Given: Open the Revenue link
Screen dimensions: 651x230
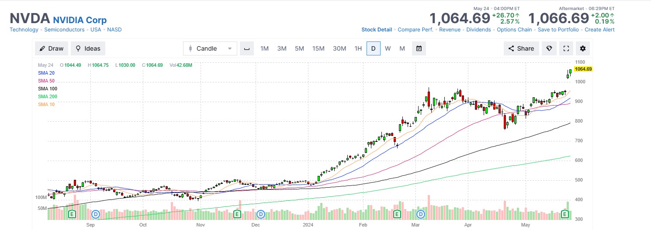Looking at the screenshot, I should tap(450, 30).
